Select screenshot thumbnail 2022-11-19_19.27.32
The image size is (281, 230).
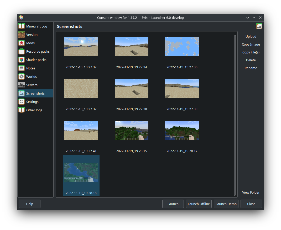(81, 47)
